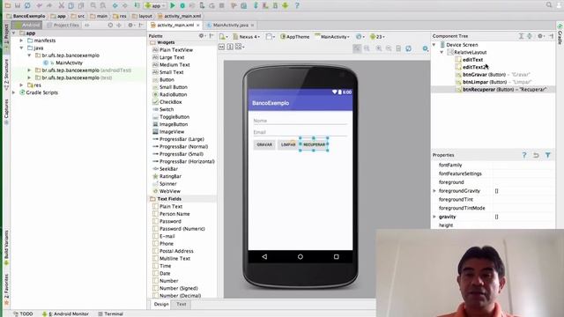Click GRAVAR button in phone preview
Screen dimensions: 564x317
click(264, 144)
